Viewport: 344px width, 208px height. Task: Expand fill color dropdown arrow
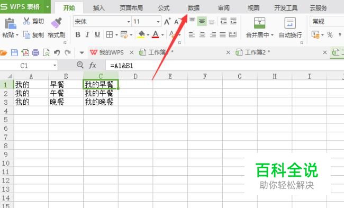[148, 35]
